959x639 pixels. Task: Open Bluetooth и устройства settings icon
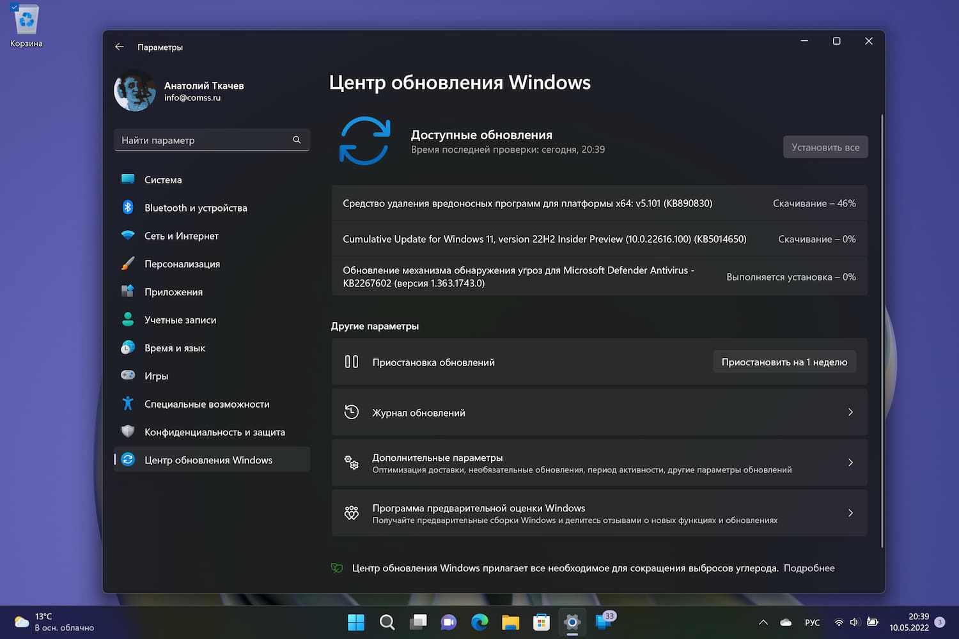click(129, 208)
